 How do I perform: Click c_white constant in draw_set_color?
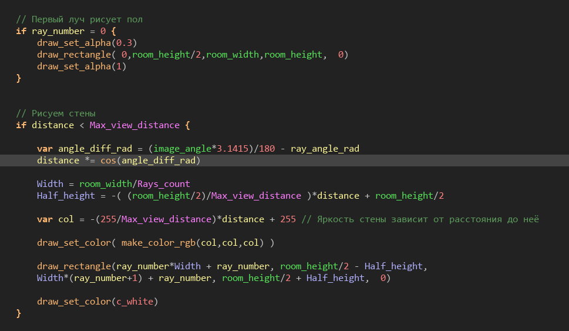[134, 302]
